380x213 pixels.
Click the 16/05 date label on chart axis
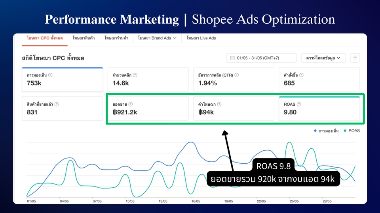point(196,201)
